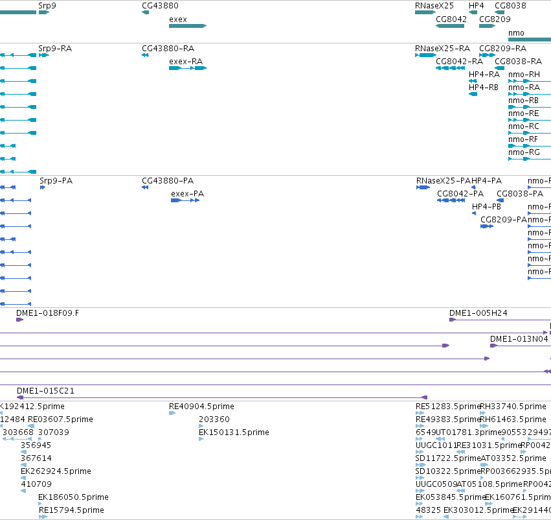
Task: Select the CG8042-PA protein label
Action: 460,193
